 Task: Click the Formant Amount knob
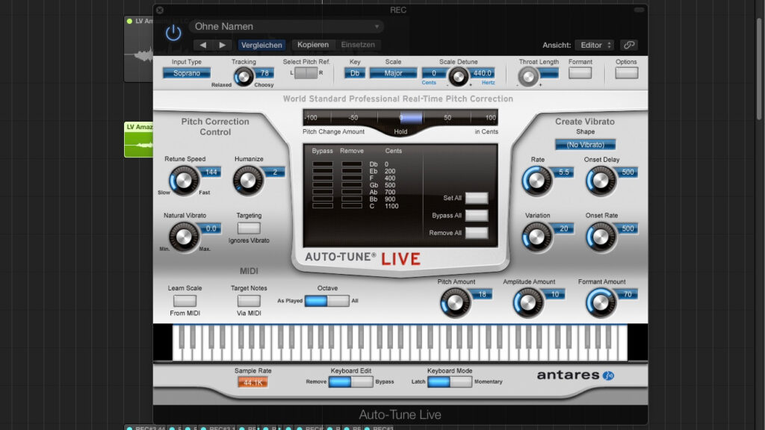point(601,303)
